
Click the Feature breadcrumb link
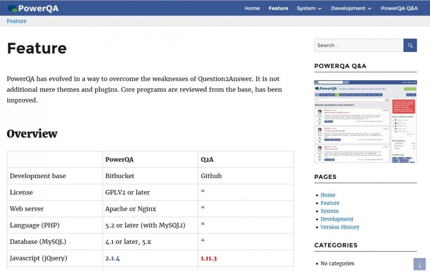(x=16, y=21)
